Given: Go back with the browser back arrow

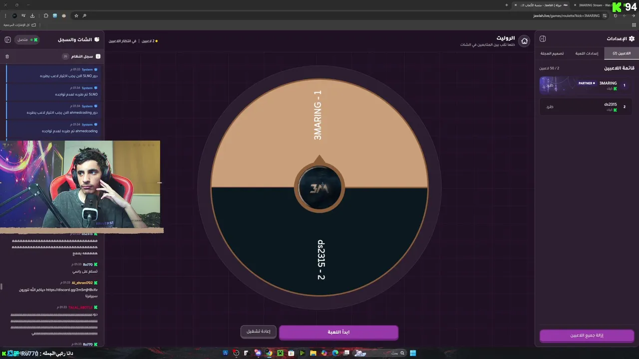Looking at the screenshot, I should tap(633, 15).
